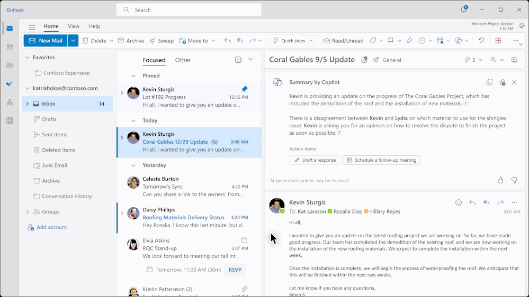Give thumbs up on Copilot summary
529x297 pixels.
click(x=500, y=181)
